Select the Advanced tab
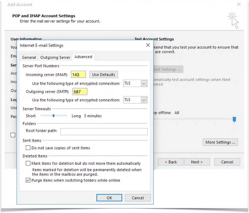This screenshot has width=249, height=213. tap(83, 57)
